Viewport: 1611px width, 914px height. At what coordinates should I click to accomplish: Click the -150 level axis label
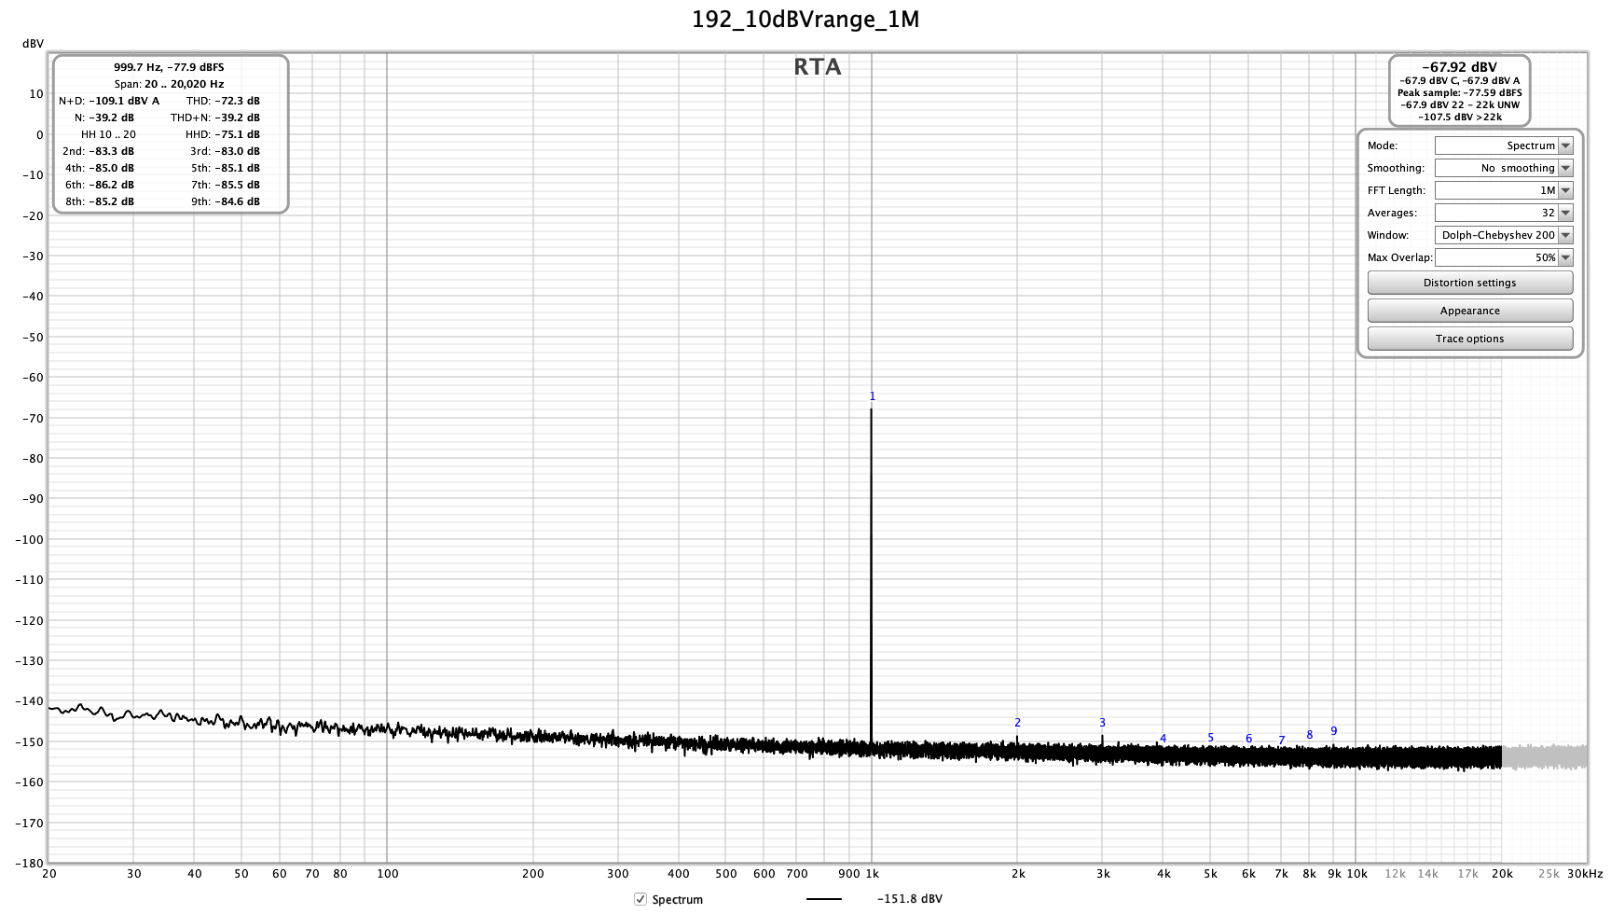[x=29, y=742]
